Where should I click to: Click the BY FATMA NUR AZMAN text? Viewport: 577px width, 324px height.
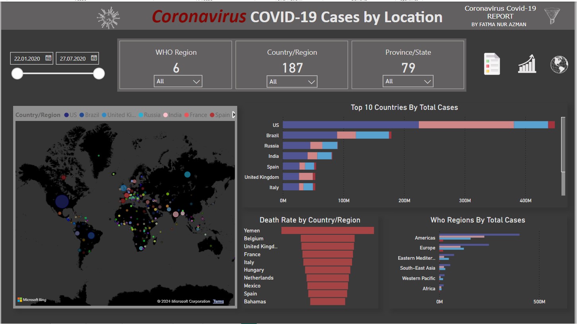click(x=499, y=25)
